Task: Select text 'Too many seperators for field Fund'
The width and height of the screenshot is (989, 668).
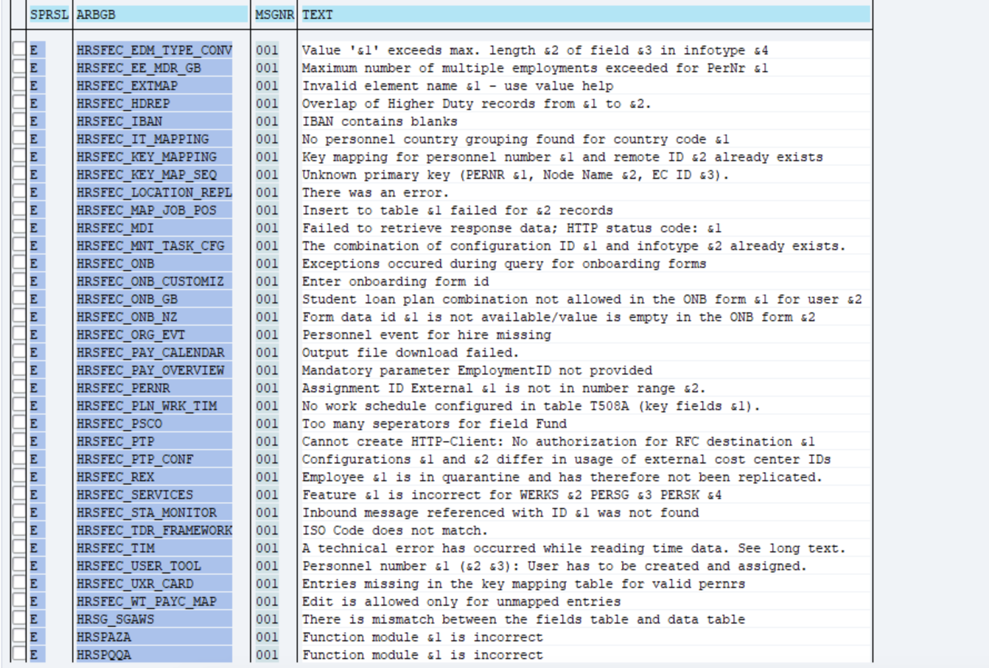Action: (434, 423)
